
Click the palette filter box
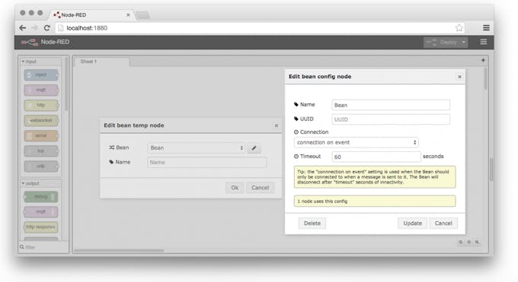[x=43, y=247]
